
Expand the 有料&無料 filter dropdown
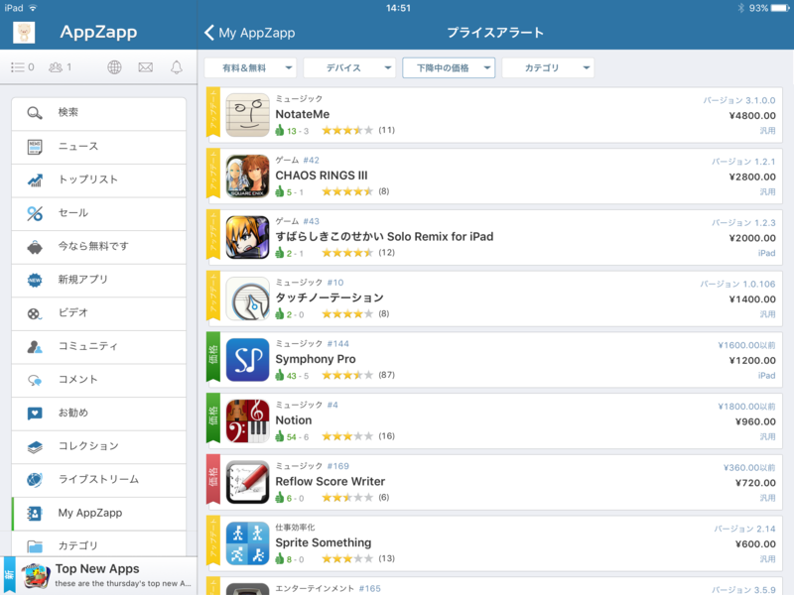click(251, 67)
